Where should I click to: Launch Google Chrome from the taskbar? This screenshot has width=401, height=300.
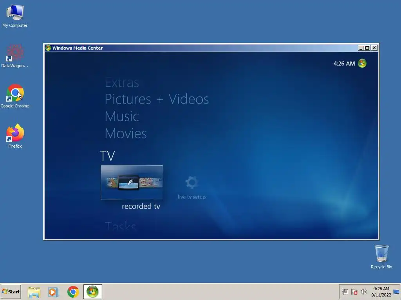click(73, 292)
